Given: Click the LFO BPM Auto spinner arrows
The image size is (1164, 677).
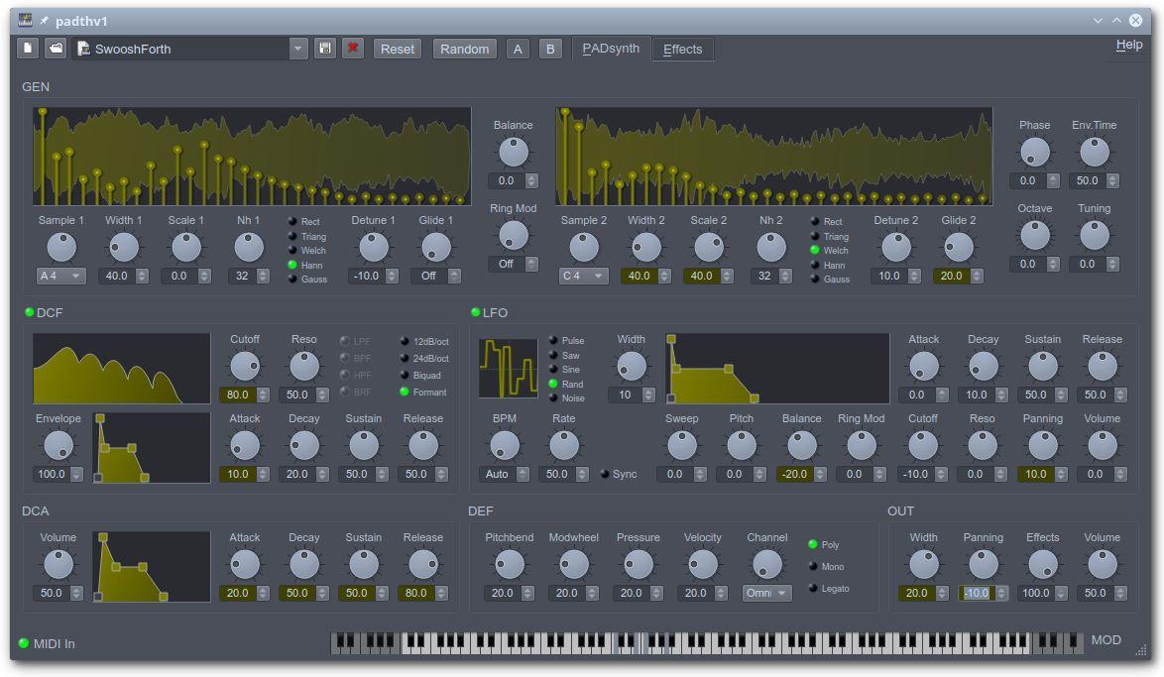Looking at the screenshot, I should click(523, 475).
